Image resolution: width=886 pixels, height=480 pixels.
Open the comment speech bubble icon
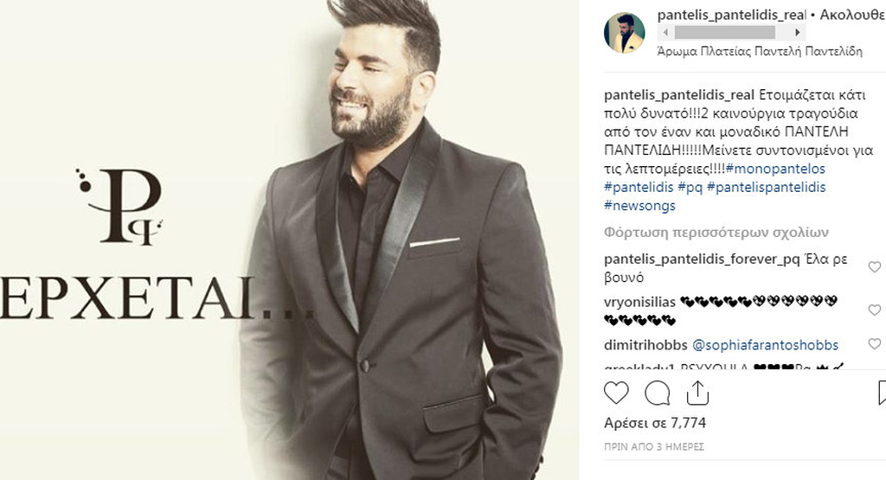(x=658, y=393)
